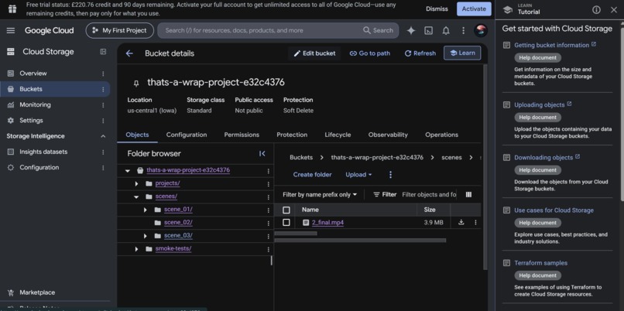Screen dimensions: 624x311
Task: Close the Tutorial panel
Action: pyautogui.click(x=614, y=10)
